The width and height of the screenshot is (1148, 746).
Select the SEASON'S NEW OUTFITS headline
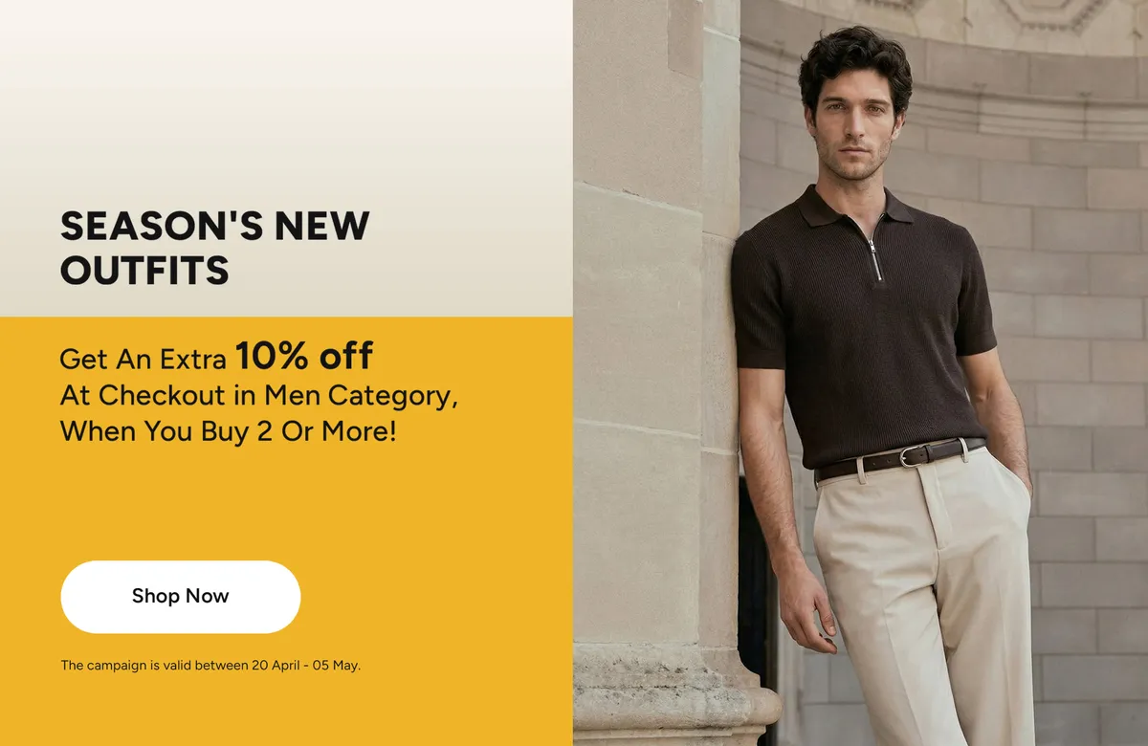(x=214, y=248)
